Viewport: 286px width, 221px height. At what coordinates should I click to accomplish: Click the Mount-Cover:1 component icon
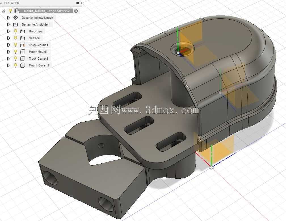tap(23, 65)
